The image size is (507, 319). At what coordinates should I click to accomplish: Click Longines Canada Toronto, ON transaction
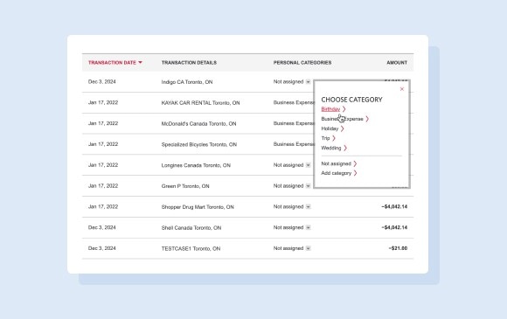tap(196, 165)
